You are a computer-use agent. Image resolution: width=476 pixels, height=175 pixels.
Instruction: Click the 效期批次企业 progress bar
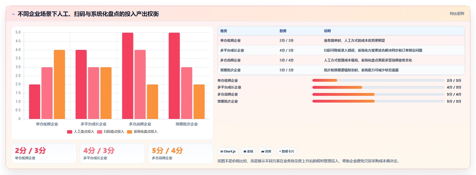click(x=378, y=101)
